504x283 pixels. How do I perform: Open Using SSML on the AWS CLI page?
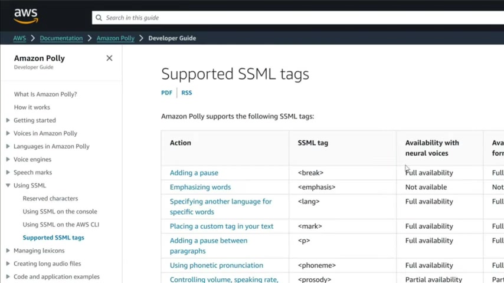tap(61, 225)
